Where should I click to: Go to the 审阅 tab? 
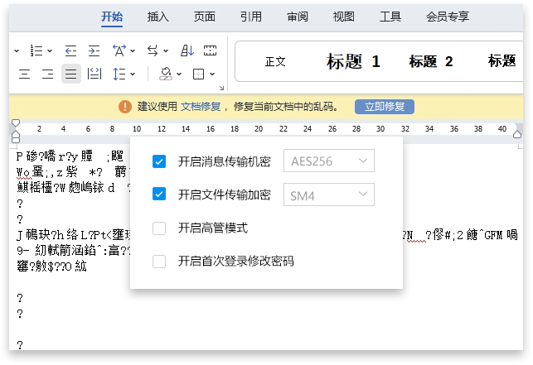click(x=298, y=17)
